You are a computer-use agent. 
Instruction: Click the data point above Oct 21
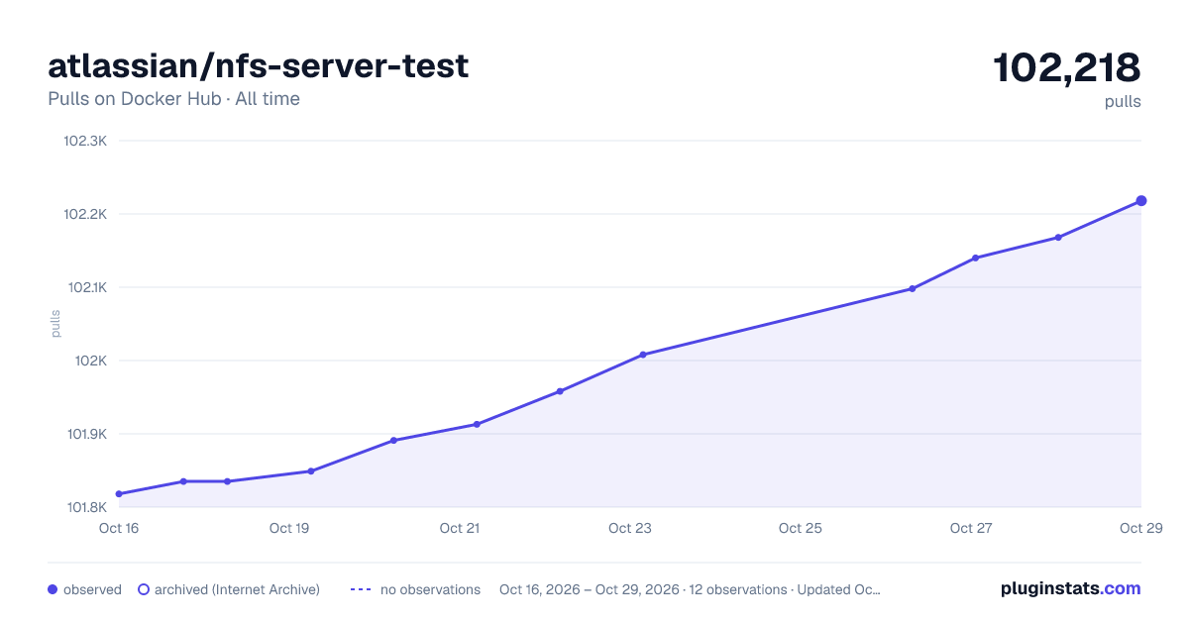point(477,424)
